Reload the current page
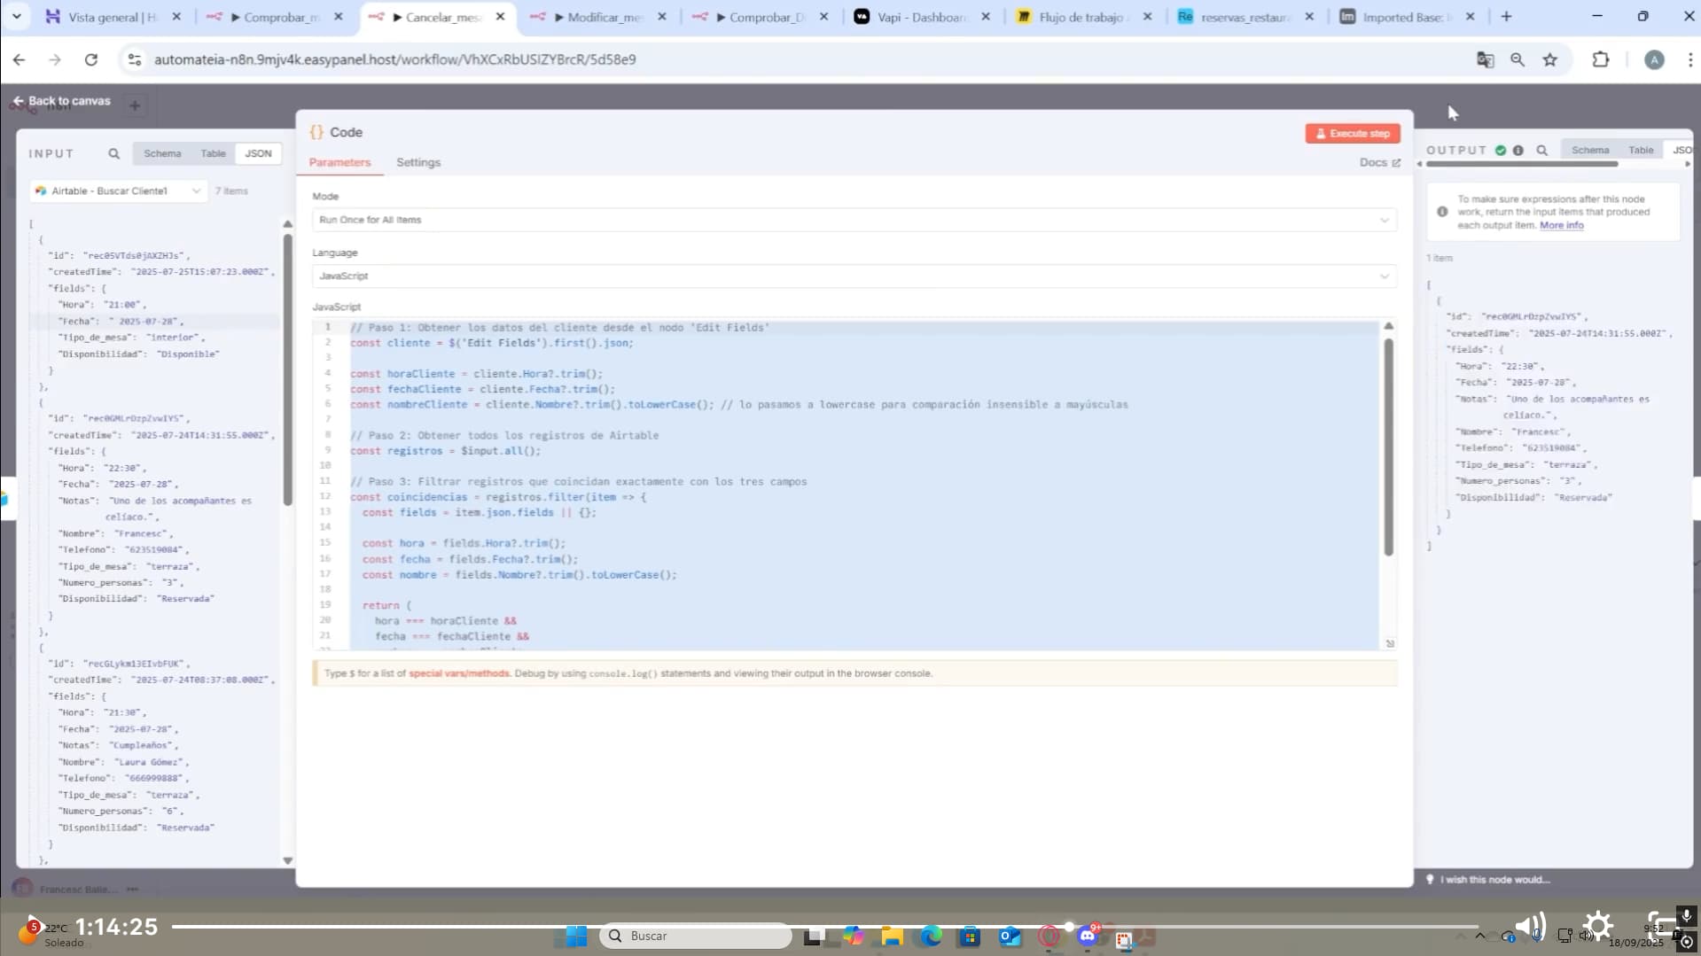Viewport: 1701px width, 956px height. click(x=91, y=59)
